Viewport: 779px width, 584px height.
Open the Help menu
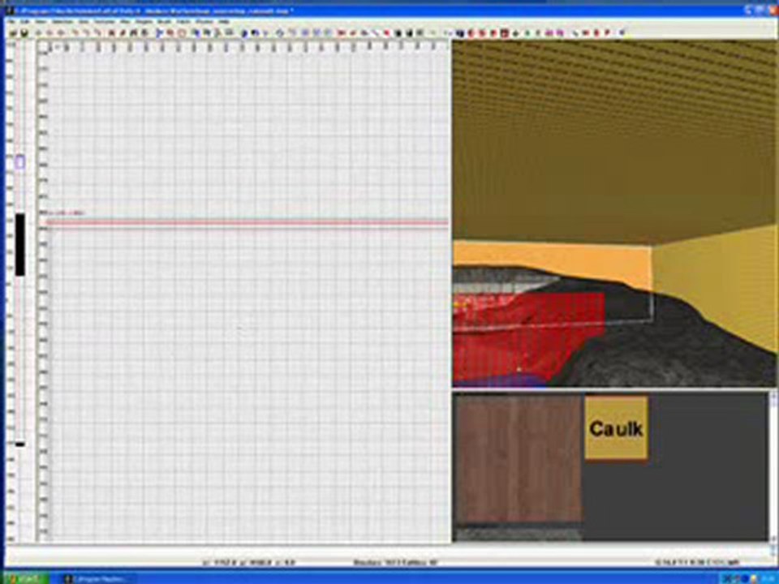click(225, 22)
